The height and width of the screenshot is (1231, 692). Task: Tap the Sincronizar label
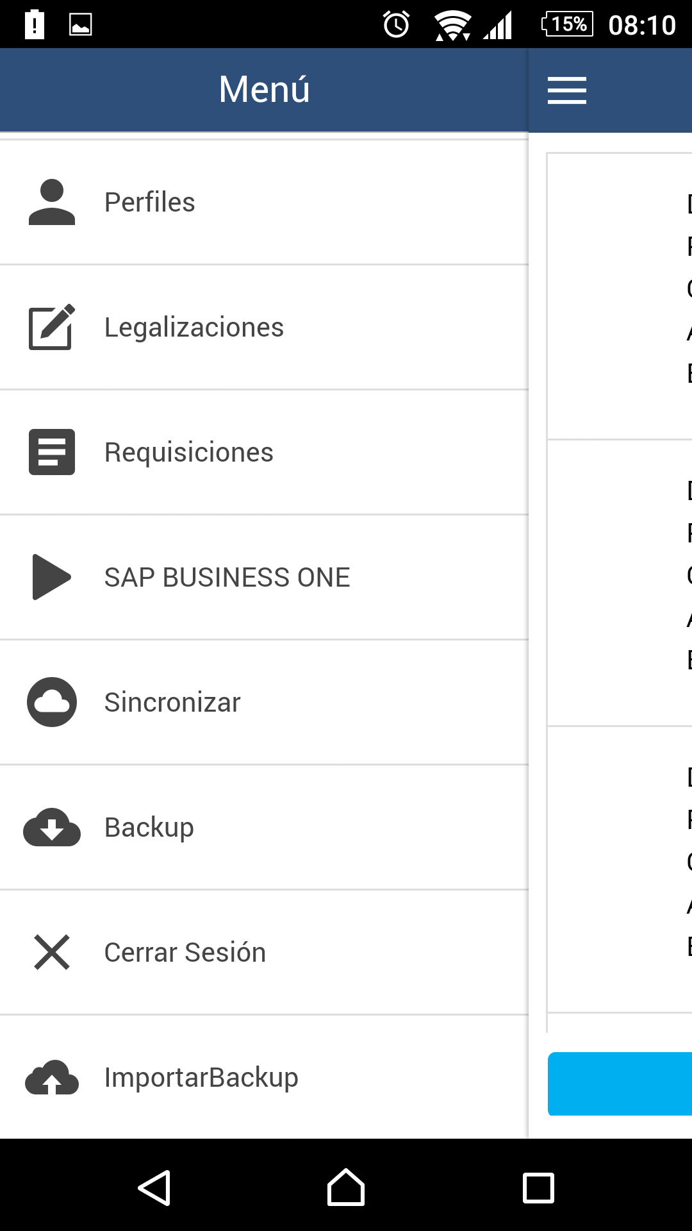click(x=172, y=703)
